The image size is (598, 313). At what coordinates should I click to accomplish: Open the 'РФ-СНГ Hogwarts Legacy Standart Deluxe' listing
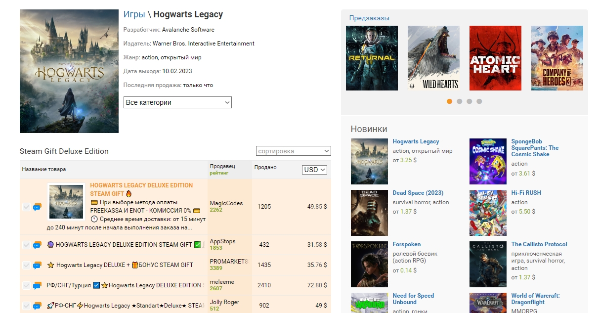tap(125, 306)
